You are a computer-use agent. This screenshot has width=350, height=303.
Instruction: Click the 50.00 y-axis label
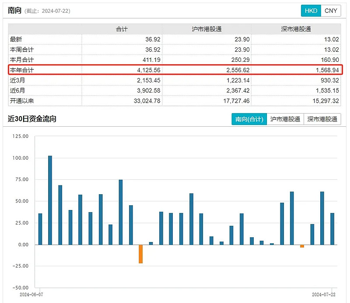point(22,201)
